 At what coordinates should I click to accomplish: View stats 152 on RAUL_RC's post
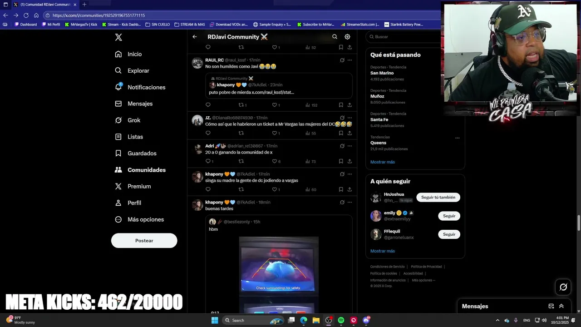point(311,105)
